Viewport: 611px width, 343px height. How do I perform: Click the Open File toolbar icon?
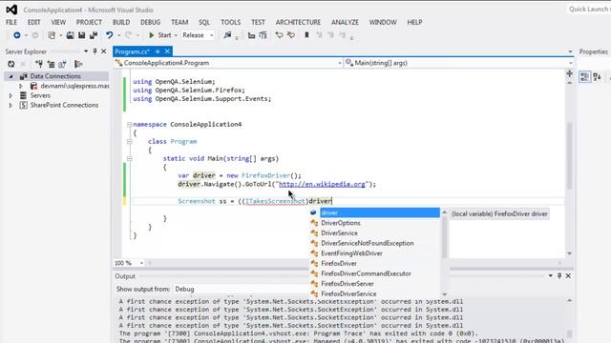tap(70, 35)
